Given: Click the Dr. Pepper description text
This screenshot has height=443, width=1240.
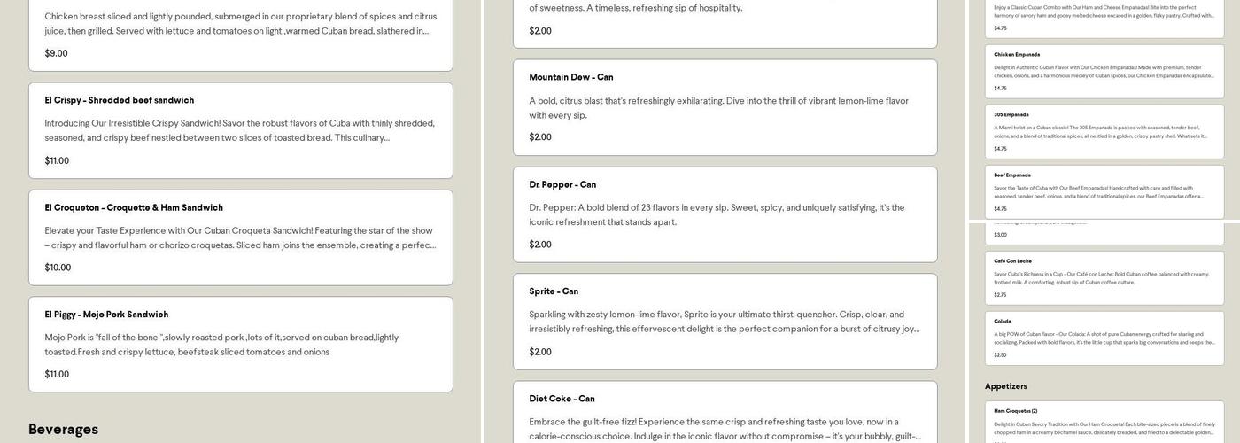Looking at the screenshot, I should point(717,214).
